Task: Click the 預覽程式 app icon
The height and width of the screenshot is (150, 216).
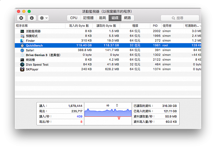Action: coord(22,36)
